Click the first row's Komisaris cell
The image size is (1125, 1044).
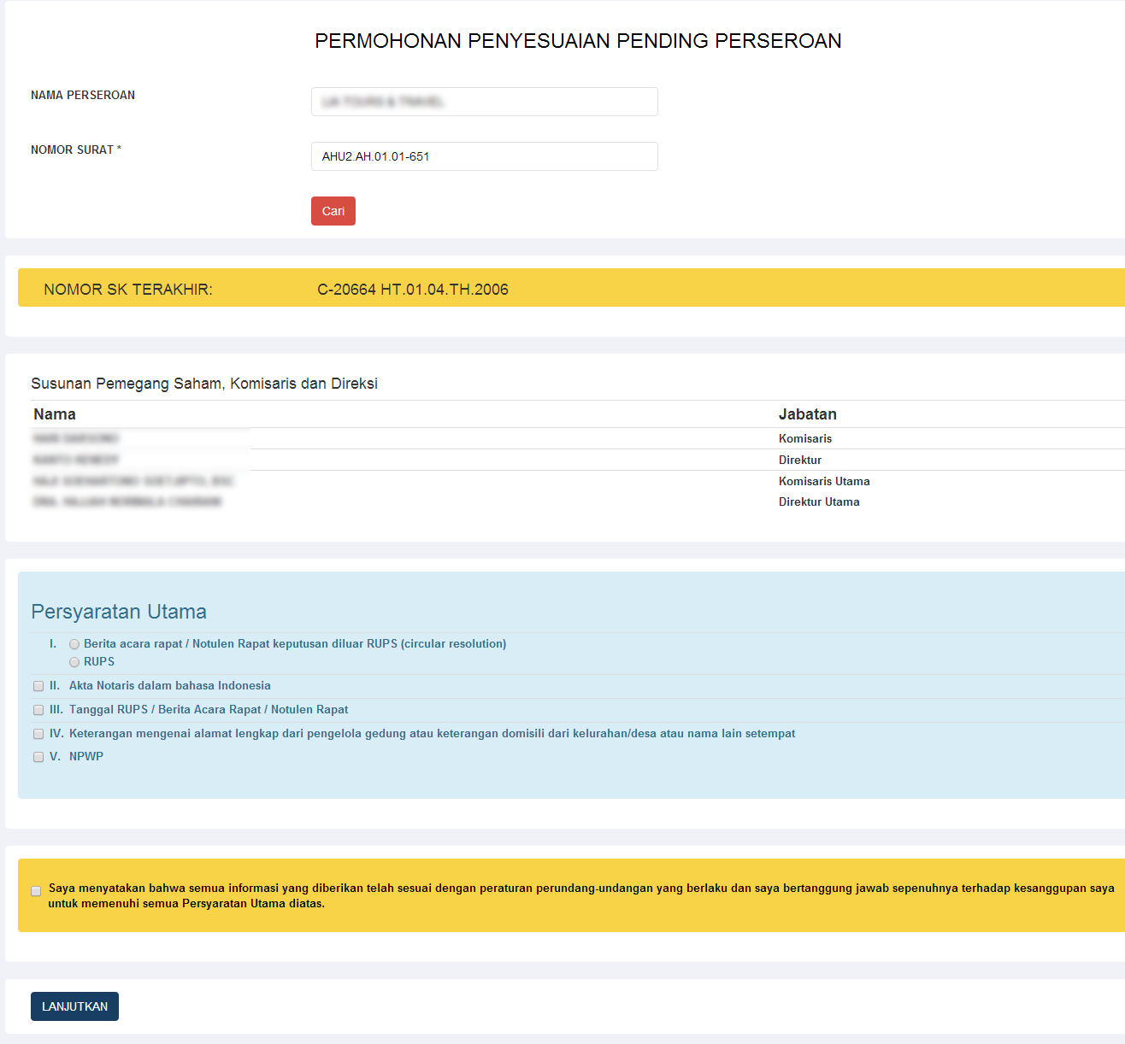[804, 438]
